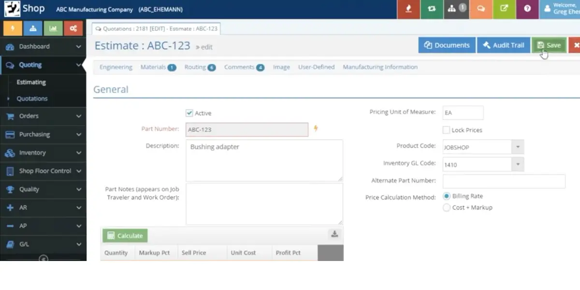Click the green bar chart sidebar icon

[x=53, y=29]
